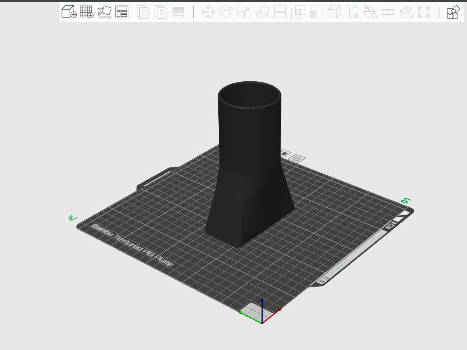Open the Color painting bucket tool
Screen dimensions: 467x350
370,12
